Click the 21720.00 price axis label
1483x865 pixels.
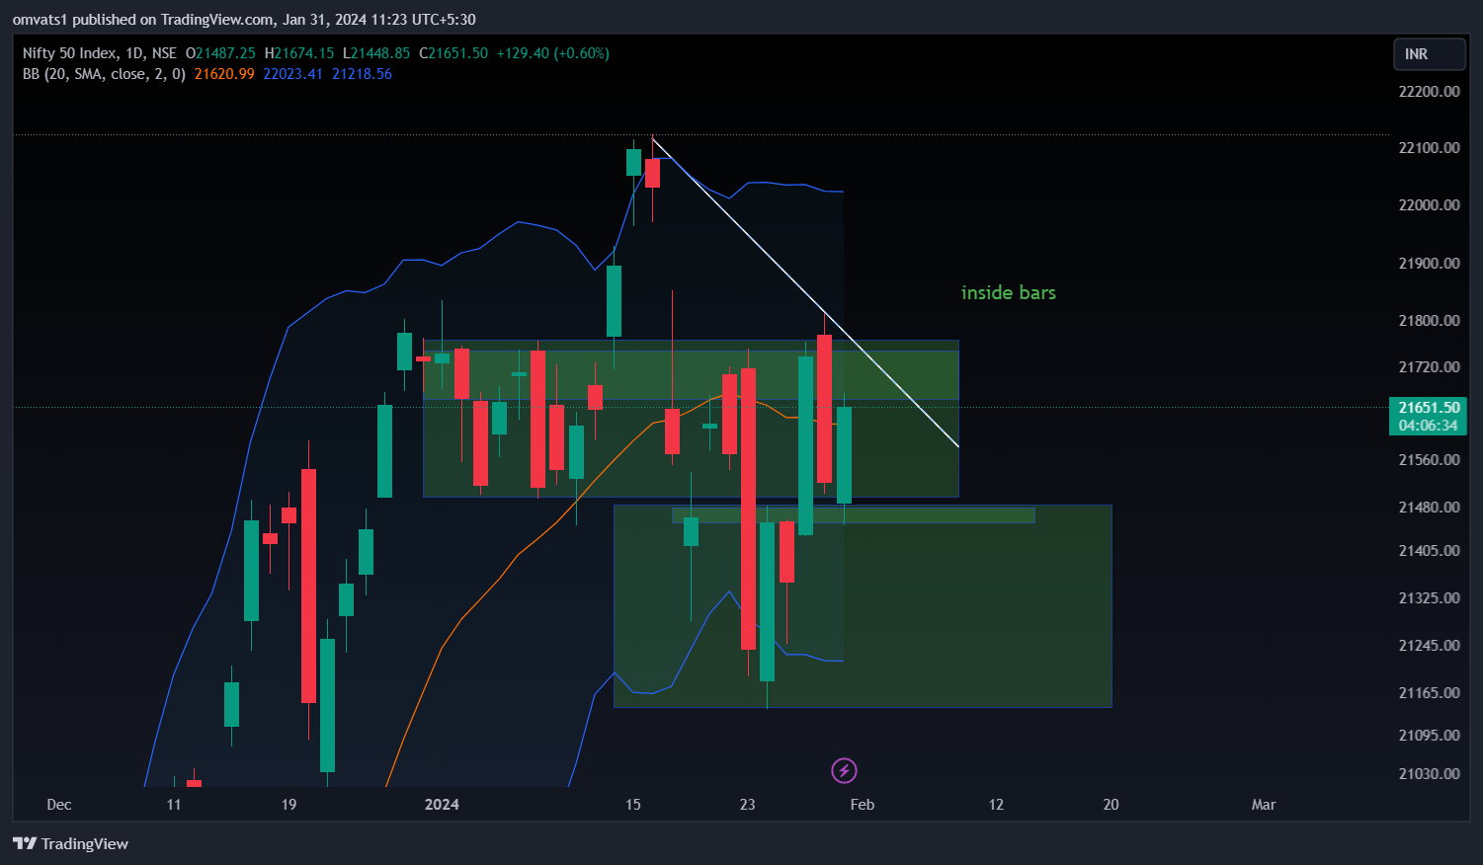tap(1429, 366)
